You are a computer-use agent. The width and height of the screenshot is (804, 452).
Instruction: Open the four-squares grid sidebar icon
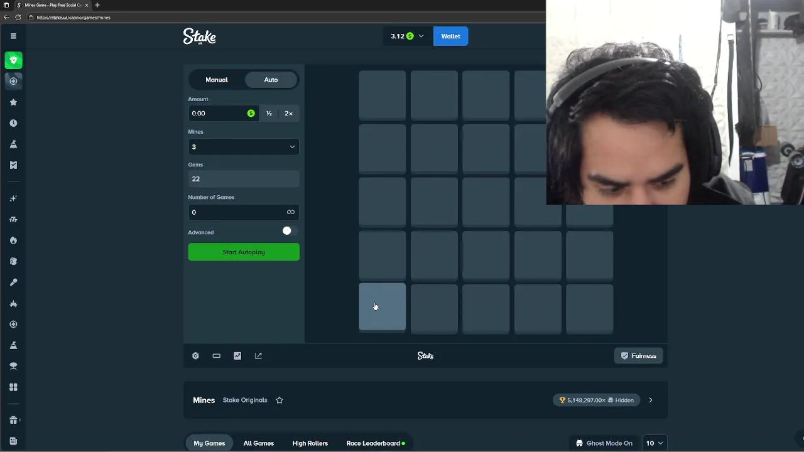pos(13,387)
